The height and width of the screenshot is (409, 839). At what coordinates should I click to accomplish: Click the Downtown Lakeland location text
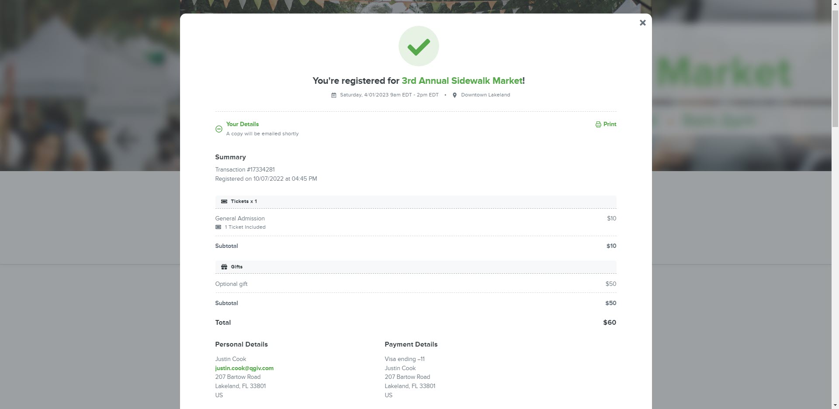coord(485,95)
